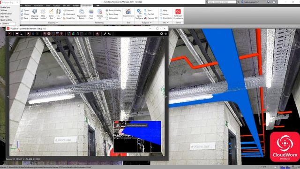Step clip Forward
The image size is (300, 169).
(x=68, y=10)
